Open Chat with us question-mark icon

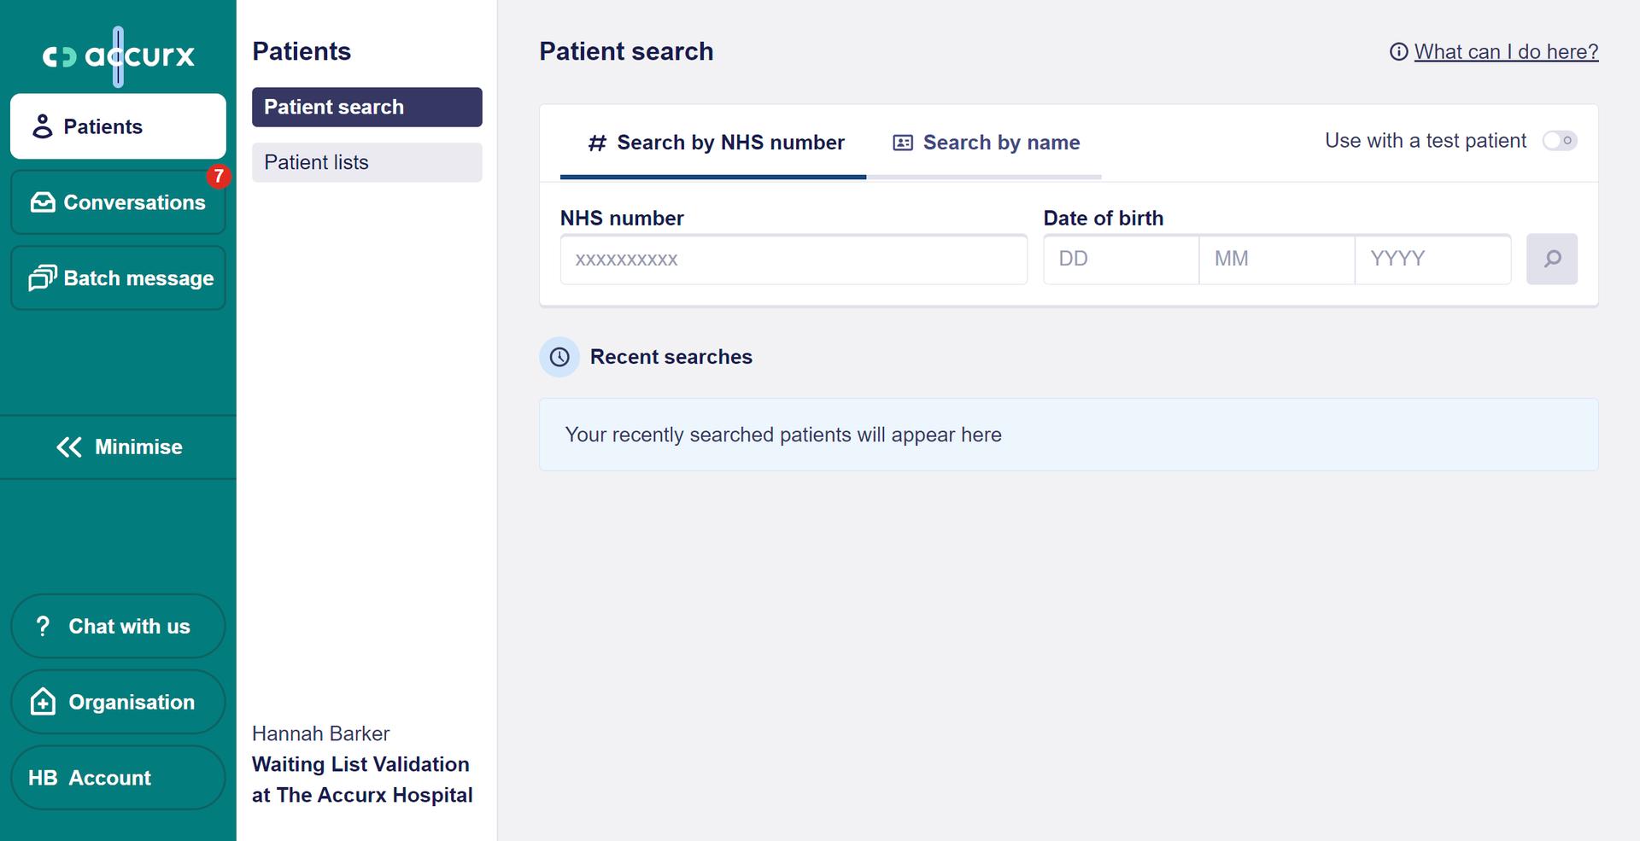(x=43, y=626)
